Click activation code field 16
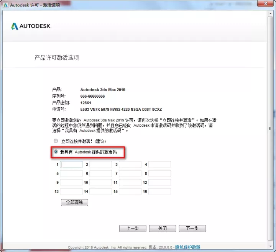The height and width of the screenshot is (252, 276). (x=159, y=191)
